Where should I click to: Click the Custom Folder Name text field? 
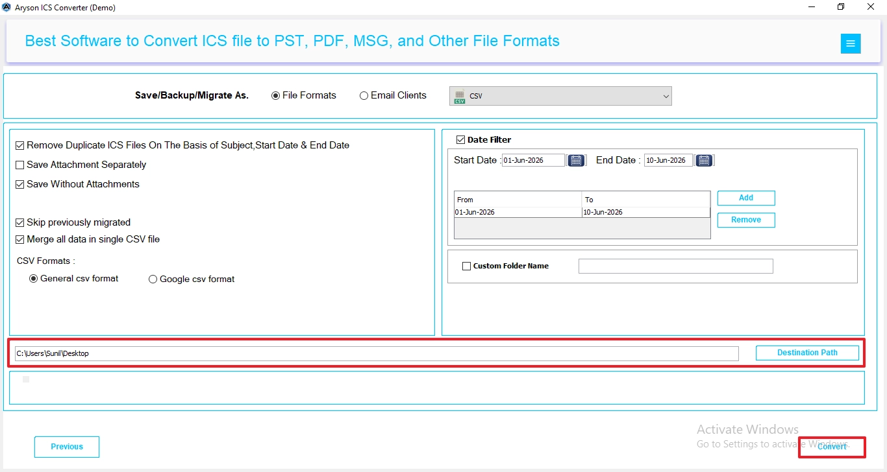[675, 266]
